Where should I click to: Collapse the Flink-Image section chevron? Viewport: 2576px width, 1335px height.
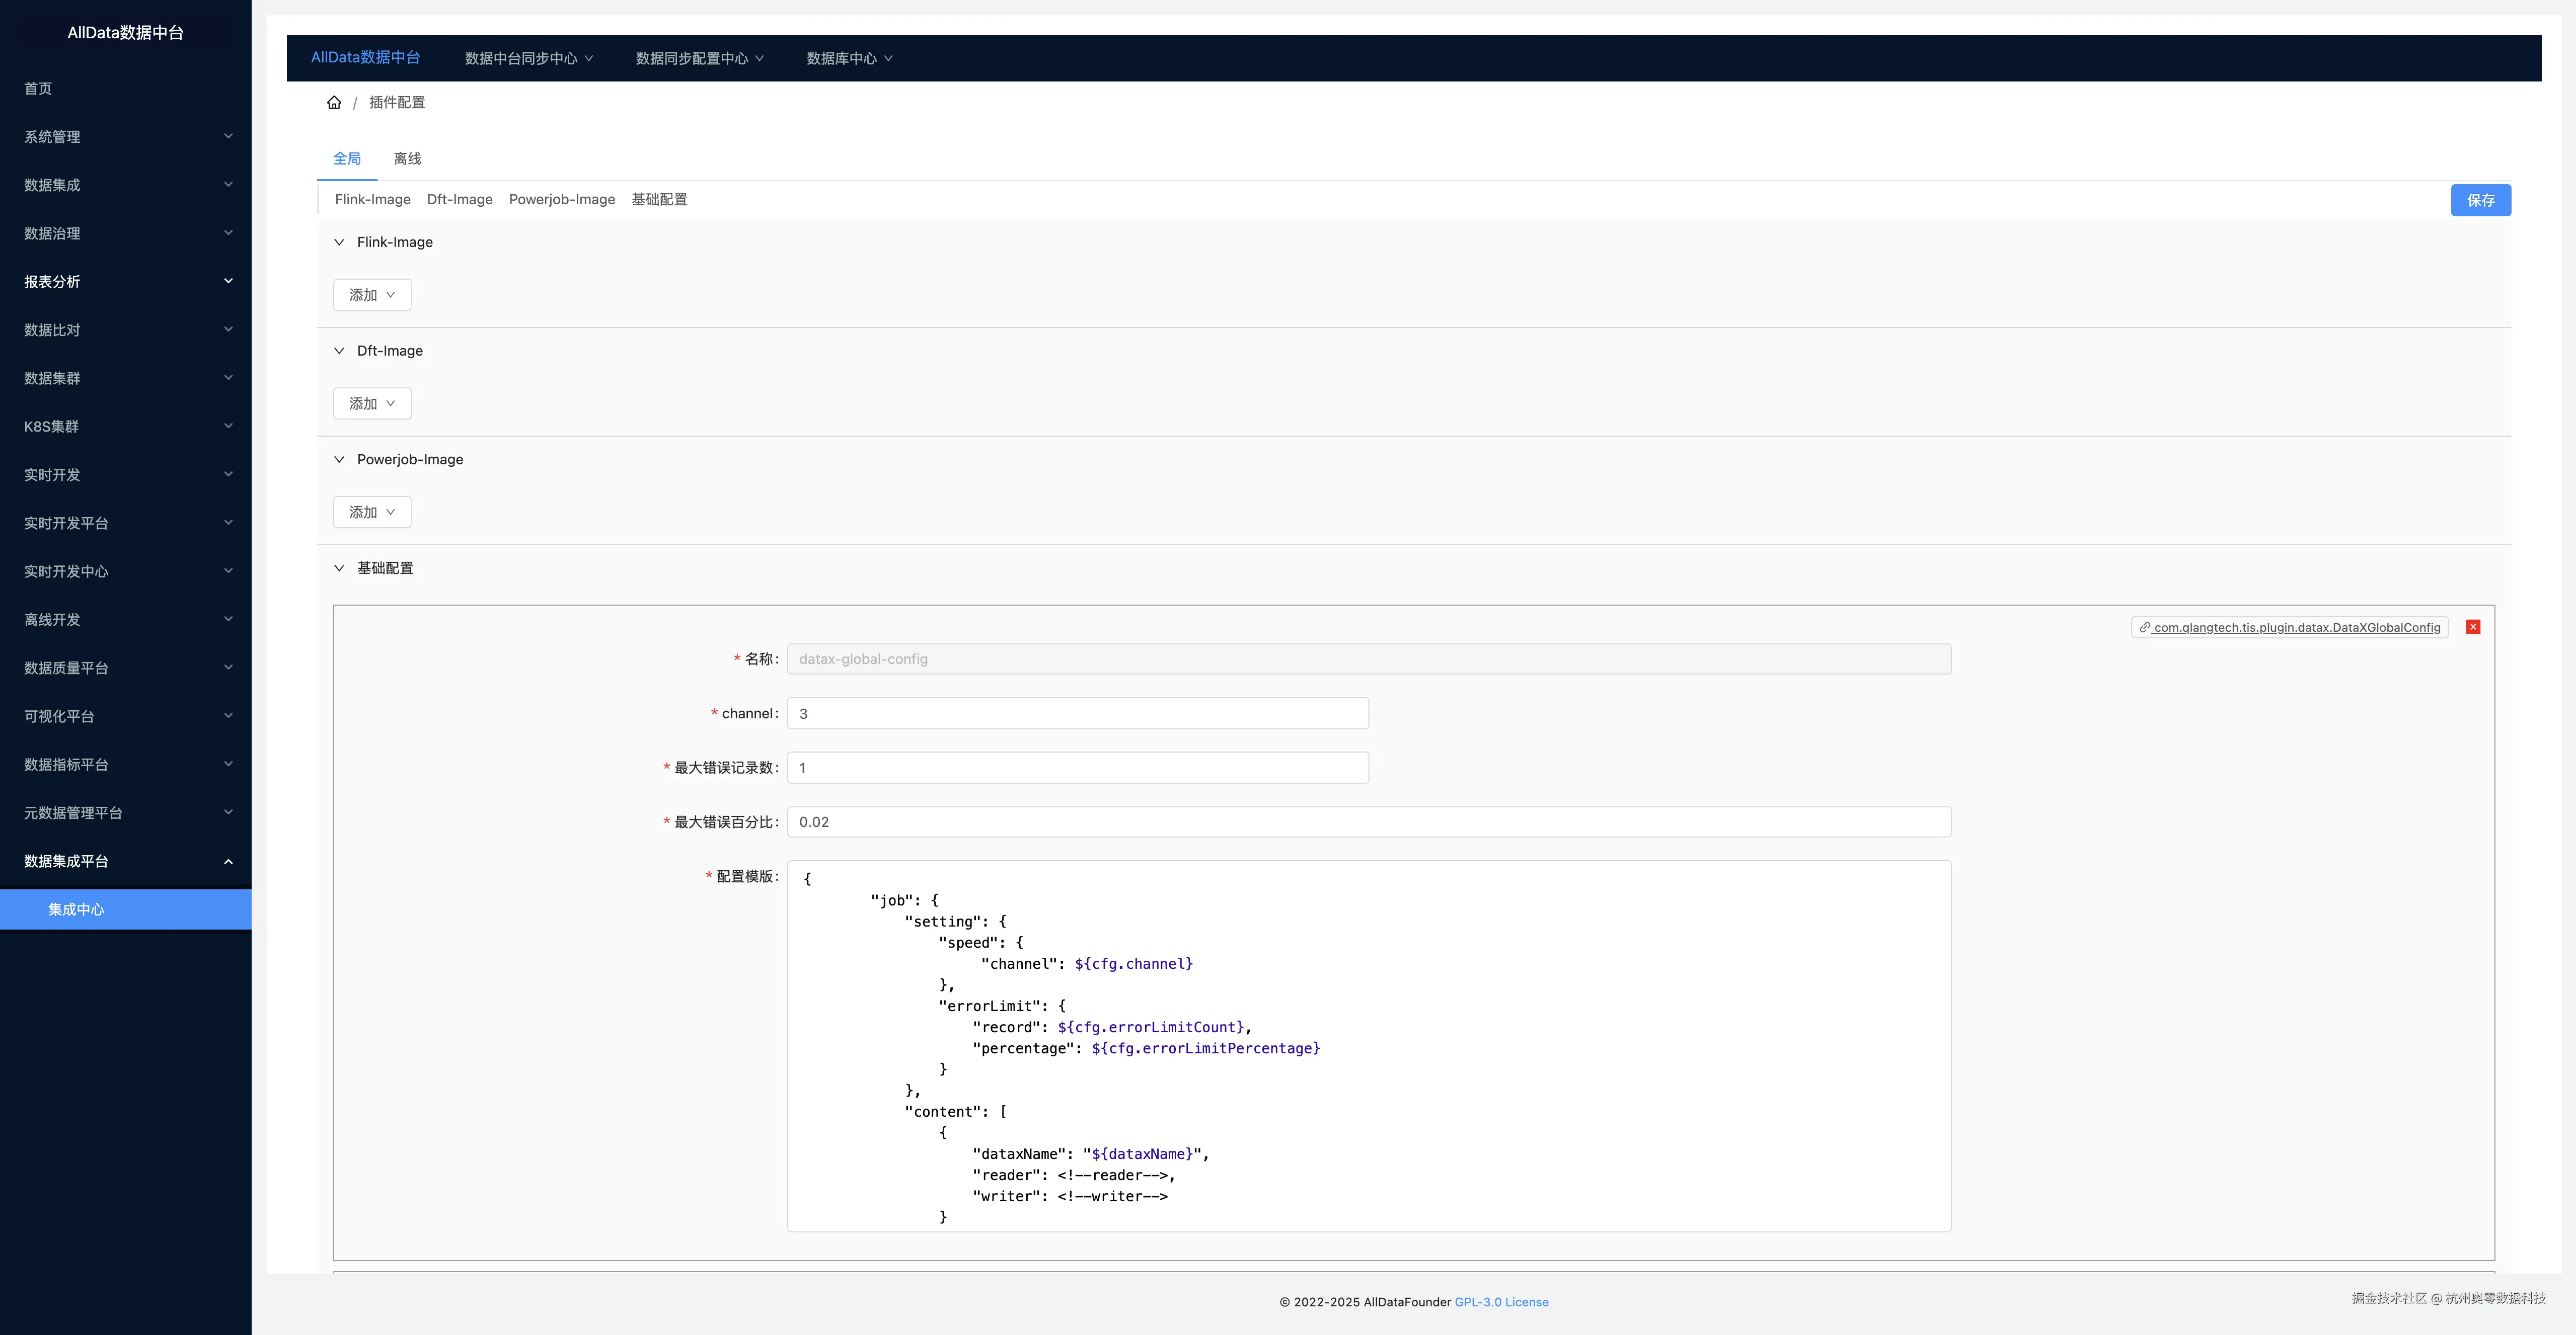(x=339, y=242)
